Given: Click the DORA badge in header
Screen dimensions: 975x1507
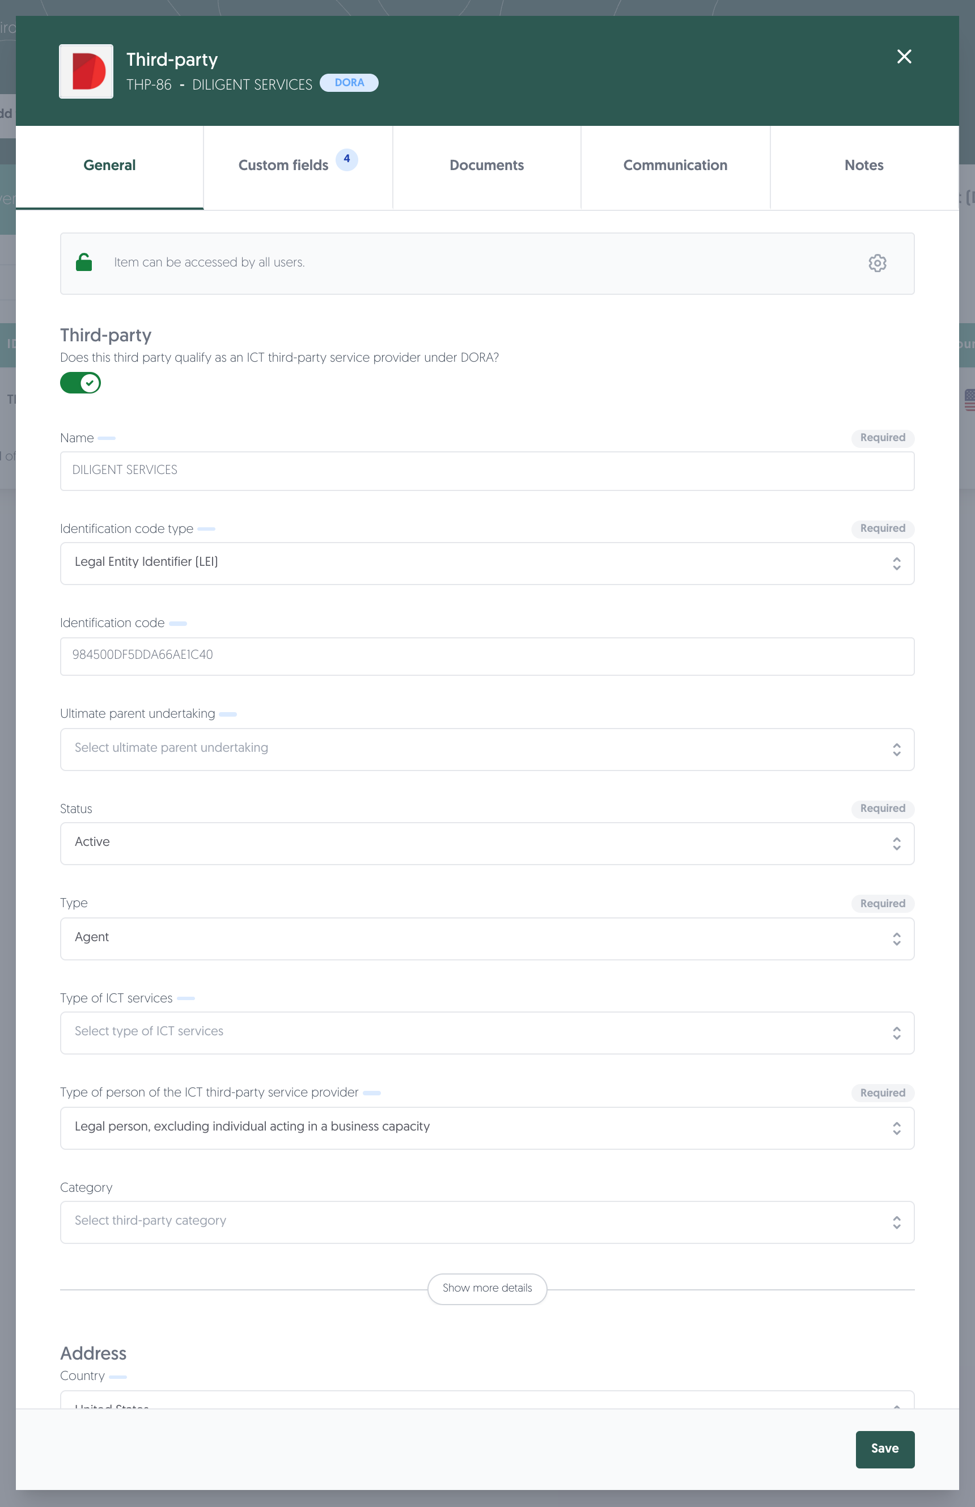Looking at the screenshot, I should (349, 83).
